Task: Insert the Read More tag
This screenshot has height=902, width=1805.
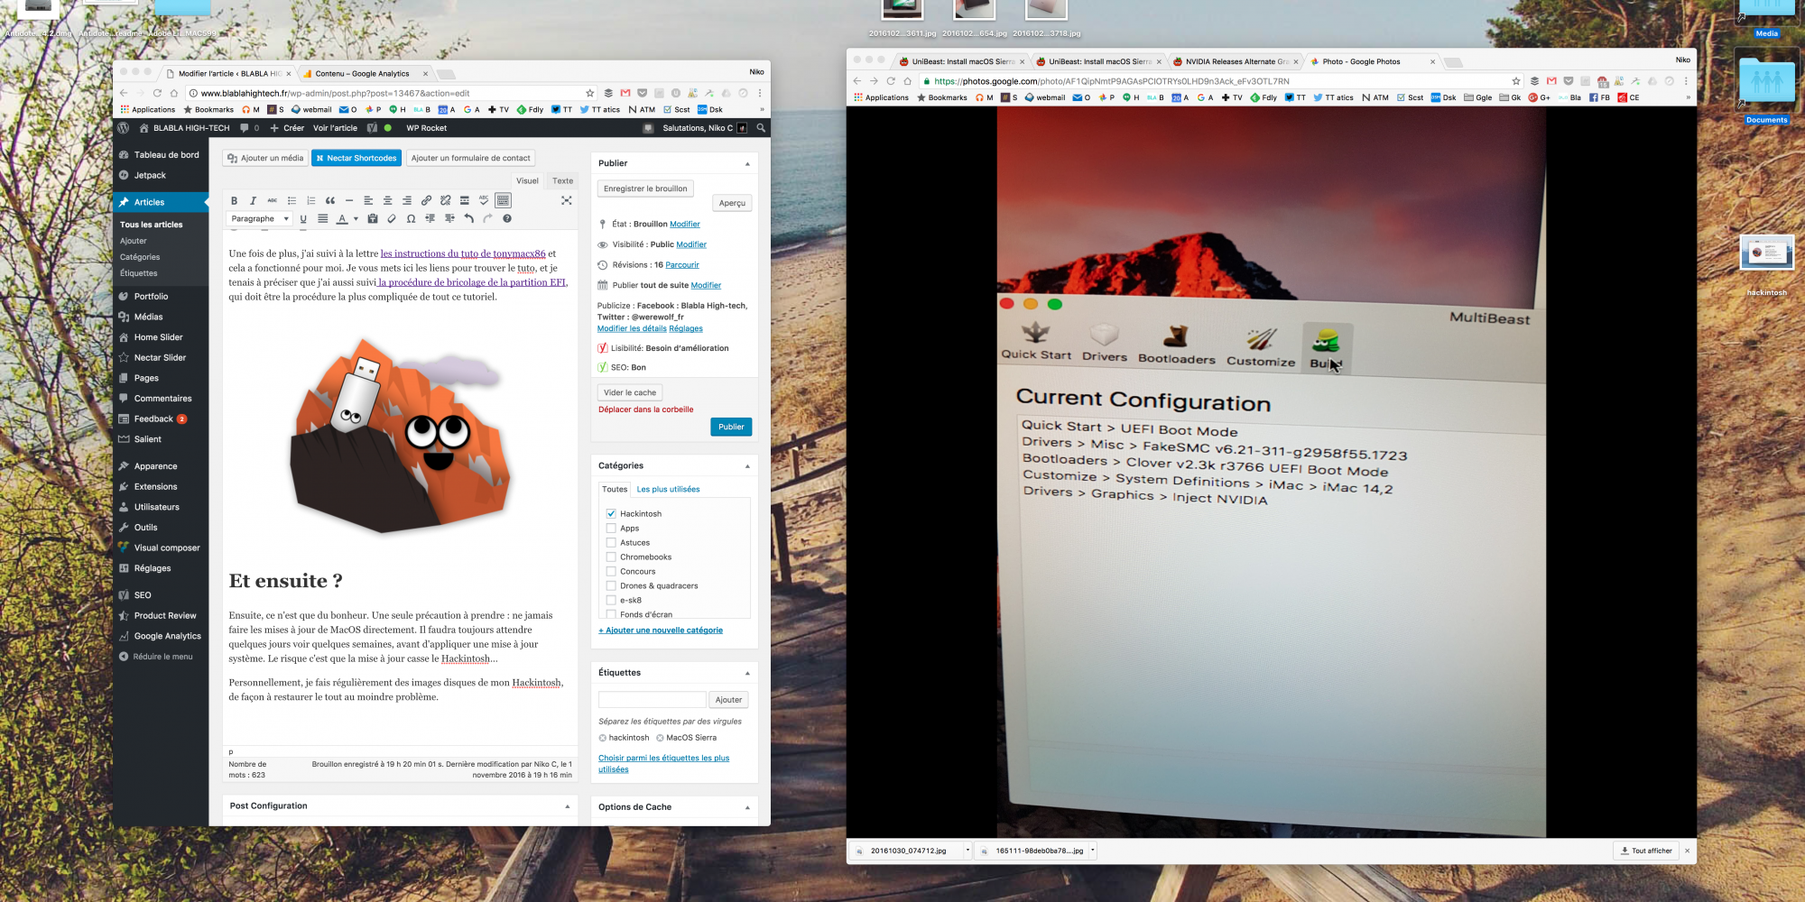Action: [465, 200]
